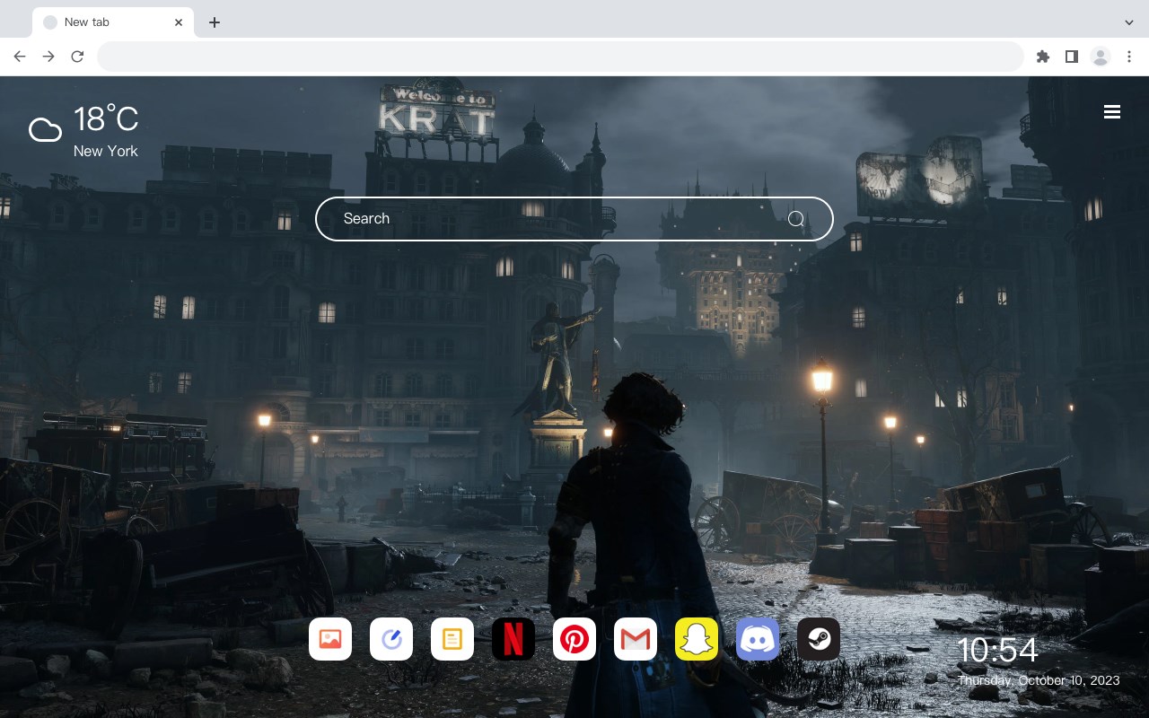
Task: Toggle the browser side panel
Action: coord(1071,57)
